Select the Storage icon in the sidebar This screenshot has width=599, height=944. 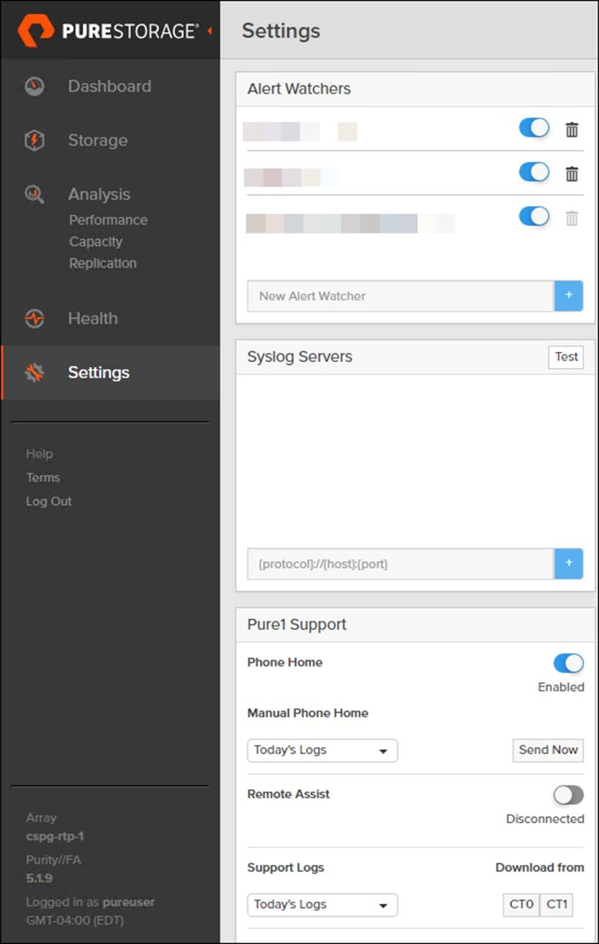[x=34, y=140]
